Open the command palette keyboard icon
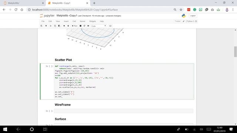 point(110,26)
